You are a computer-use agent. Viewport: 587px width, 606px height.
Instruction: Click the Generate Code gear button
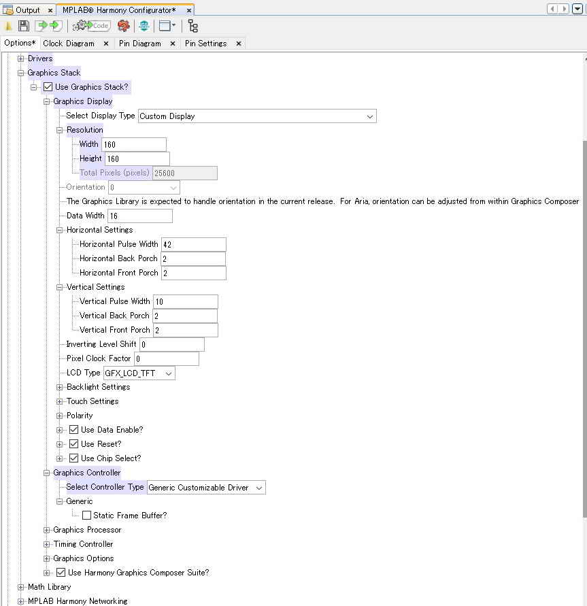click(92, 26)
